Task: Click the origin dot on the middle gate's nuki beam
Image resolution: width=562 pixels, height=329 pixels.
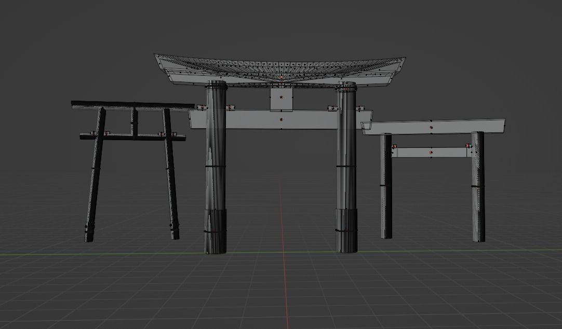Action: pos(282,119)
